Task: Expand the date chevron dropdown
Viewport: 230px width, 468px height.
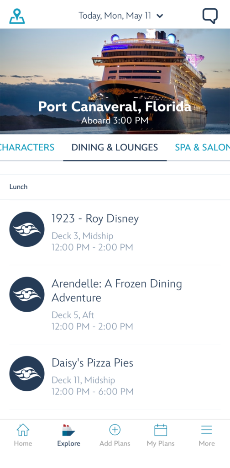Action: tap(160, 16)
